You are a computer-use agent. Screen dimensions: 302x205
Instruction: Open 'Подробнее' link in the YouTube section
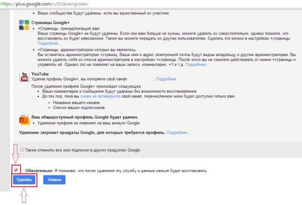[x=166, y=79]
